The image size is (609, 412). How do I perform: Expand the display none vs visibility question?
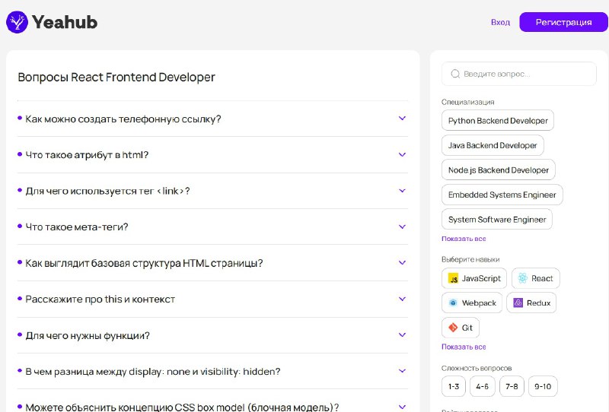click(402, 371)
